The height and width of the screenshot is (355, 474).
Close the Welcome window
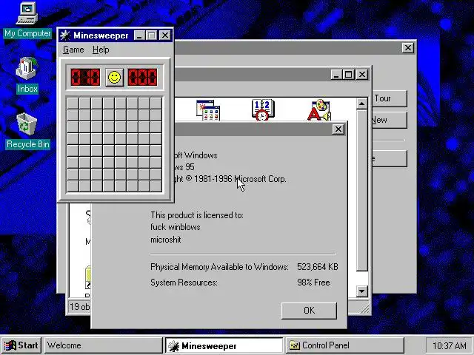408,47
